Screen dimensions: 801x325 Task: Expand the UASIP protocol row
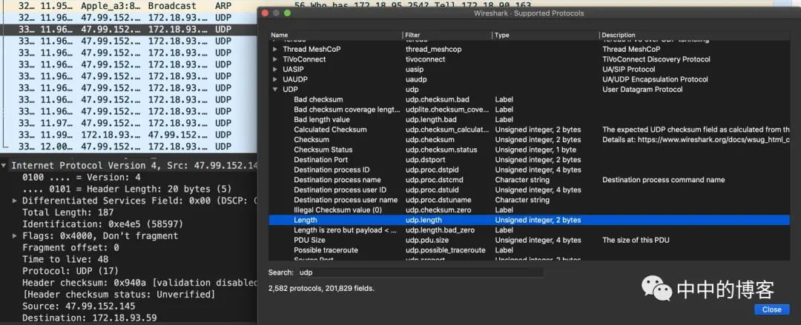pos(275,70)
